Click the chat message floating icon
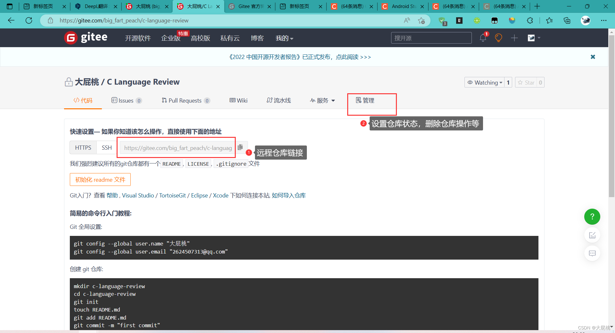Screen dimensions: 615x333 [592, 253]
